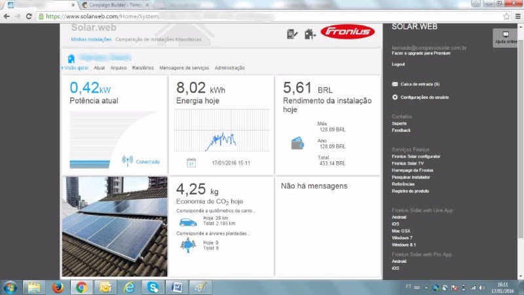Image resolution: width=524 pixels, height=295 pixels.
Task: Click the bookmark star in the address bar
Action: tap(506, 16)
